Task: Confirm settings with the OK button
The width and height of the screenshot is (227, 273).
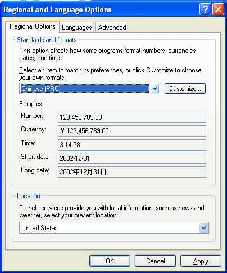Action: click(110, 261)
